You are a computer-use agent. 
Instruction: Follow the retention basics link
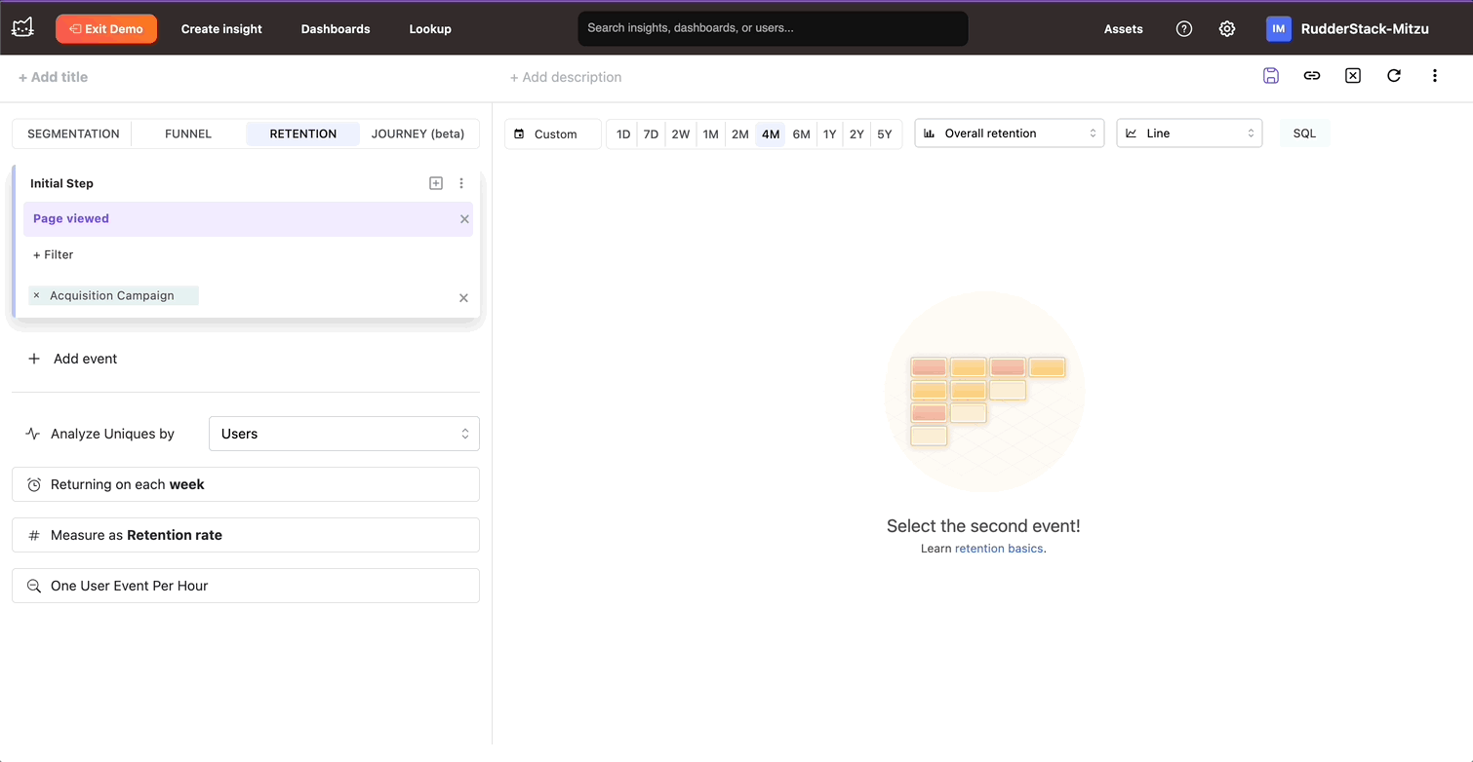[x=999, y=549]
